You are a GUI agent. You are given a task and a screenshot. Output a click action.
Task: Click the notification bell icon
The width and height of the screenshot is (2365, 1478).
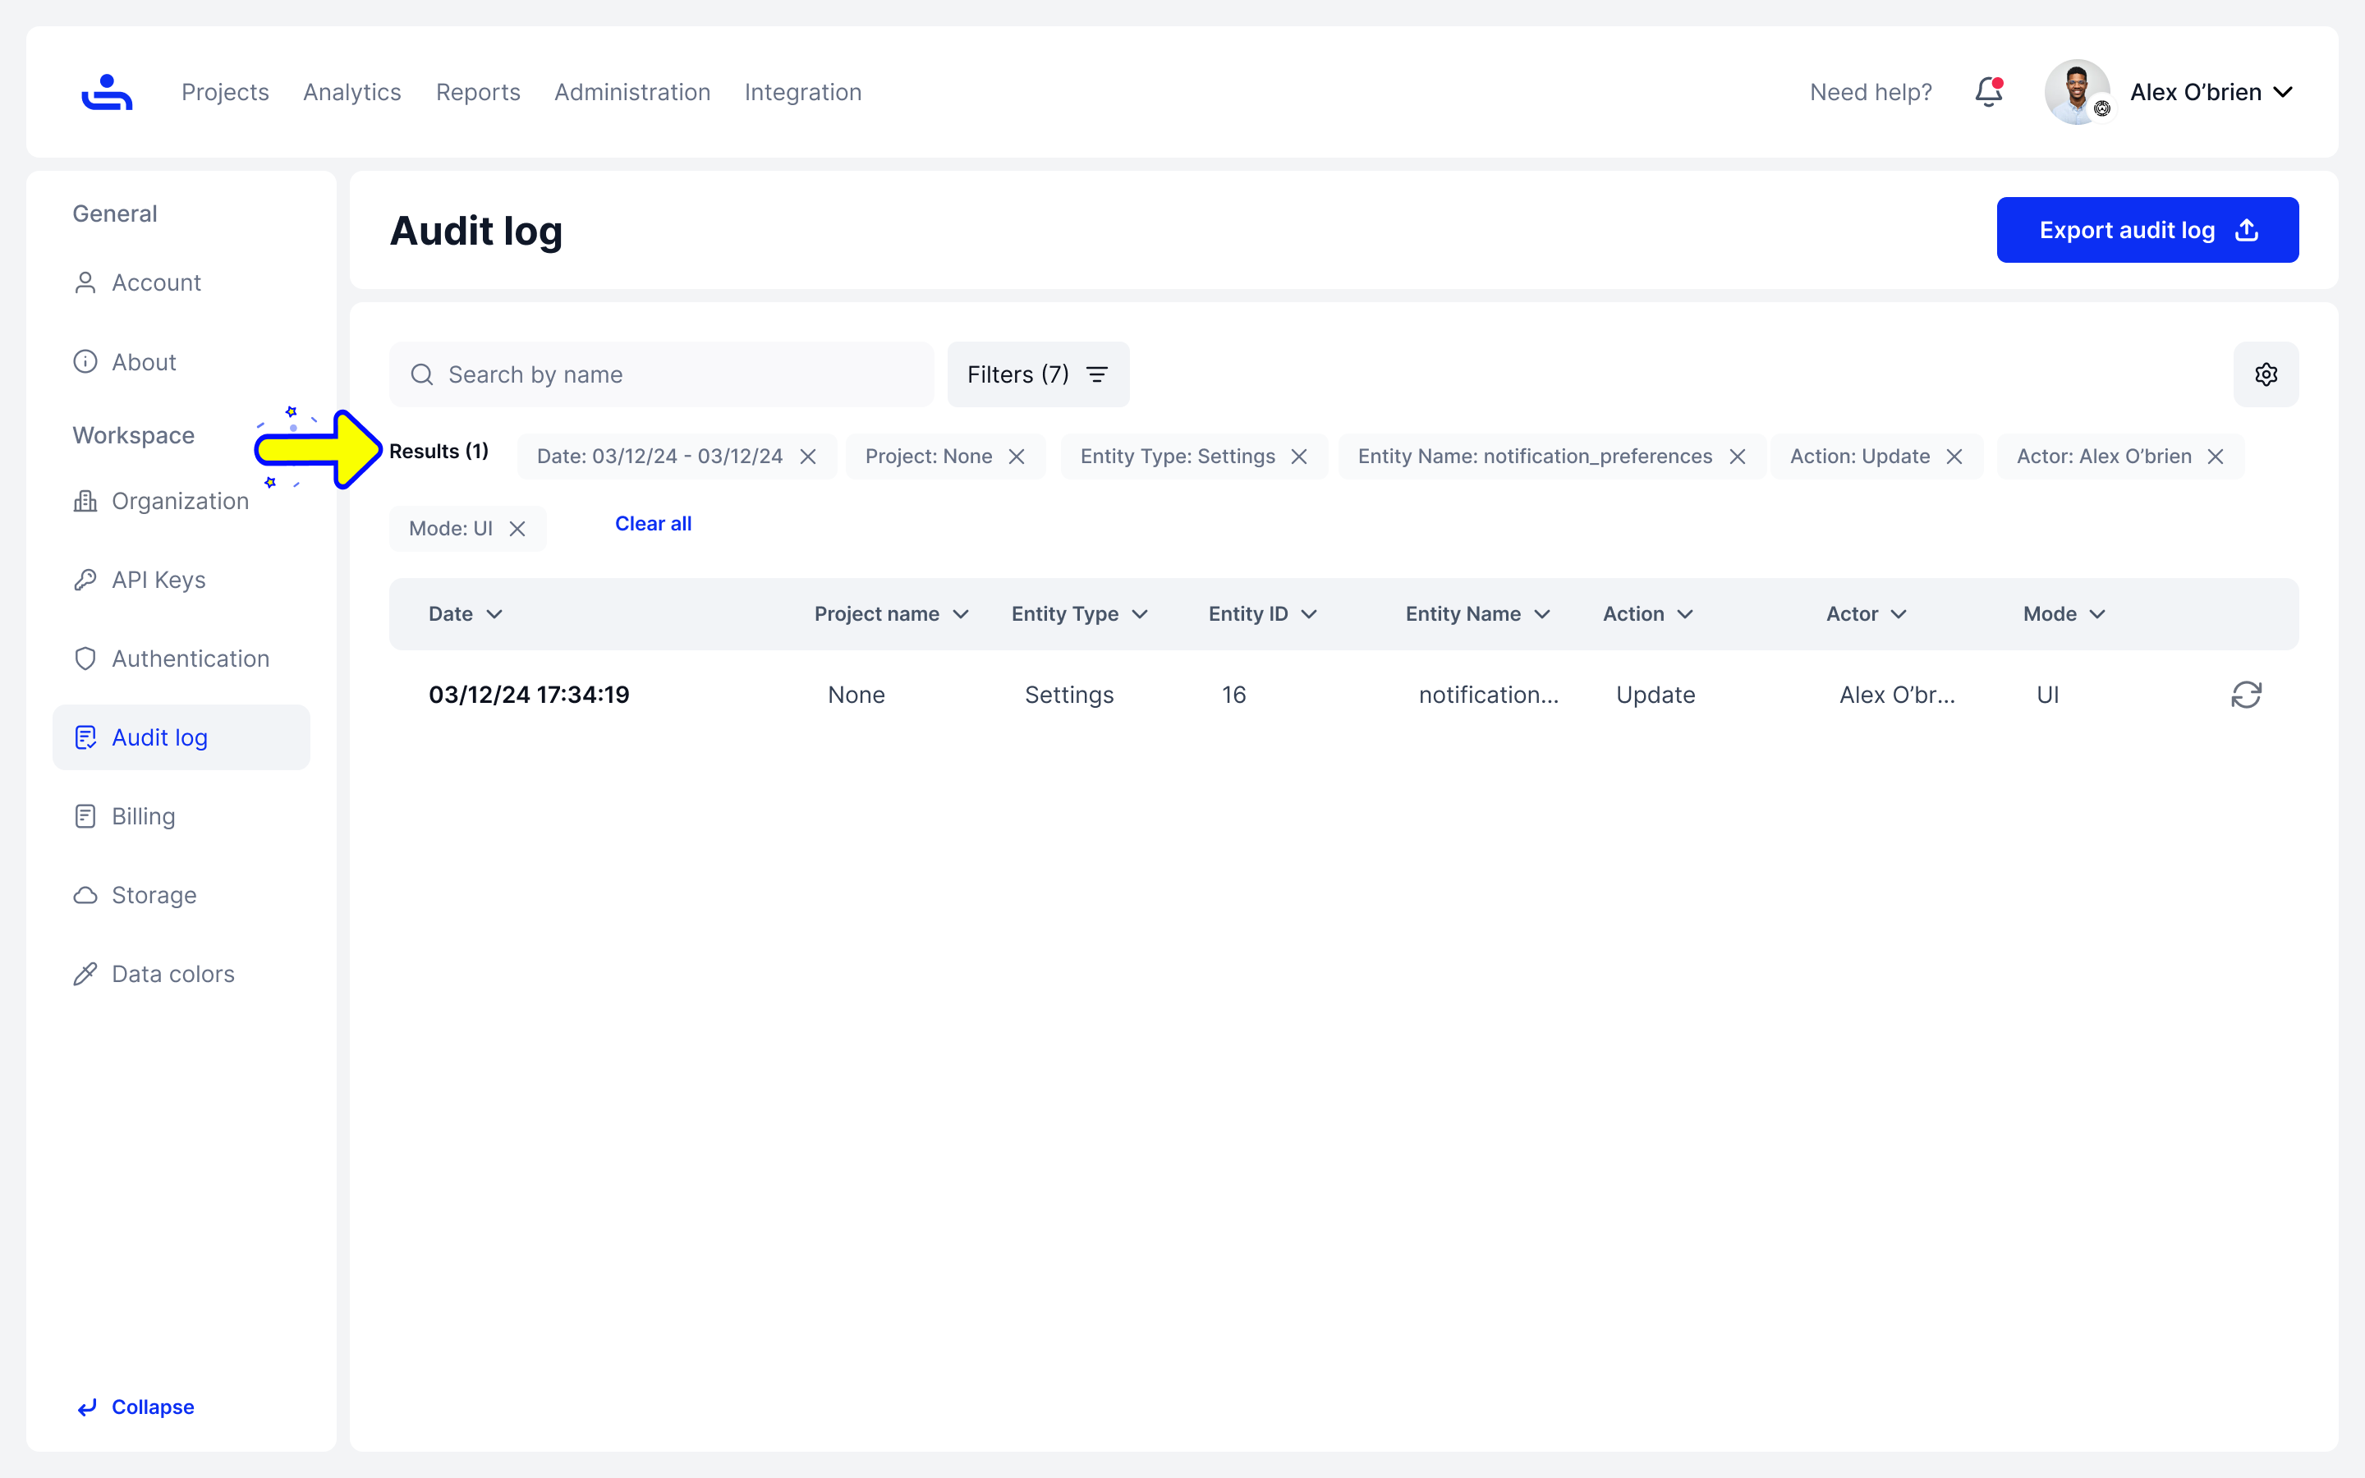pos(1988,92)
